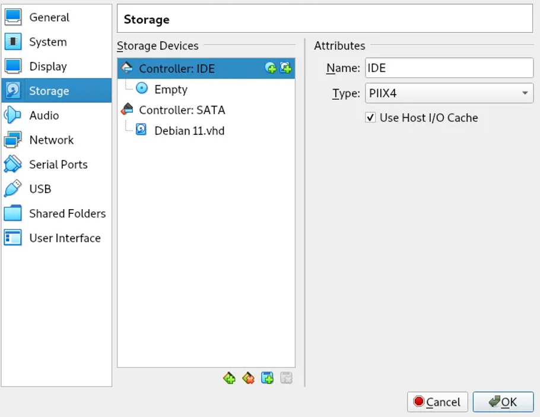Viewport: 540px width, 417px height.
Task: Click the controller Name input field
Action: click(449, 68)
